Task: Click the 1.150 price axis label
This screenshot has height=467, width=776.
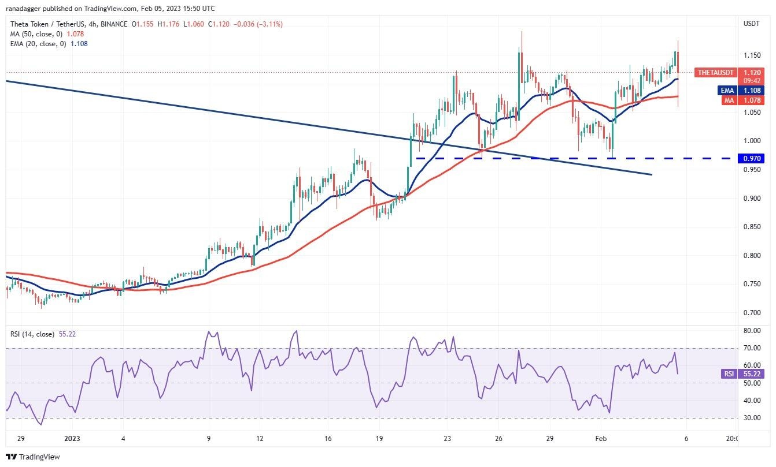Action: click(752, 55)
